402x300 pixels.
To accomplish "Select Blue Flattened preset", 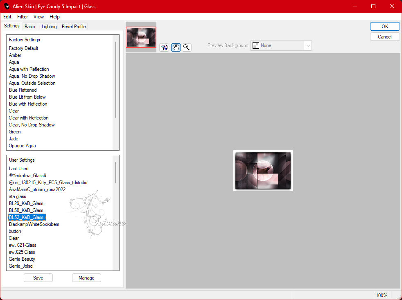I will point(23,90).
